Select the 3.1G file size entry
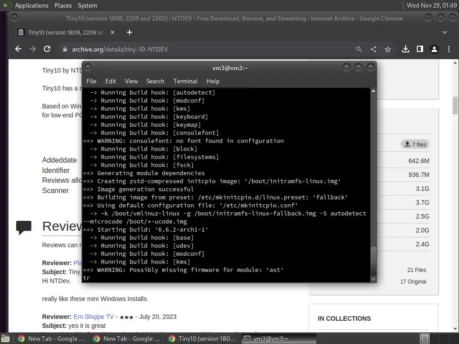459x344 pixels. pos(422,189)
